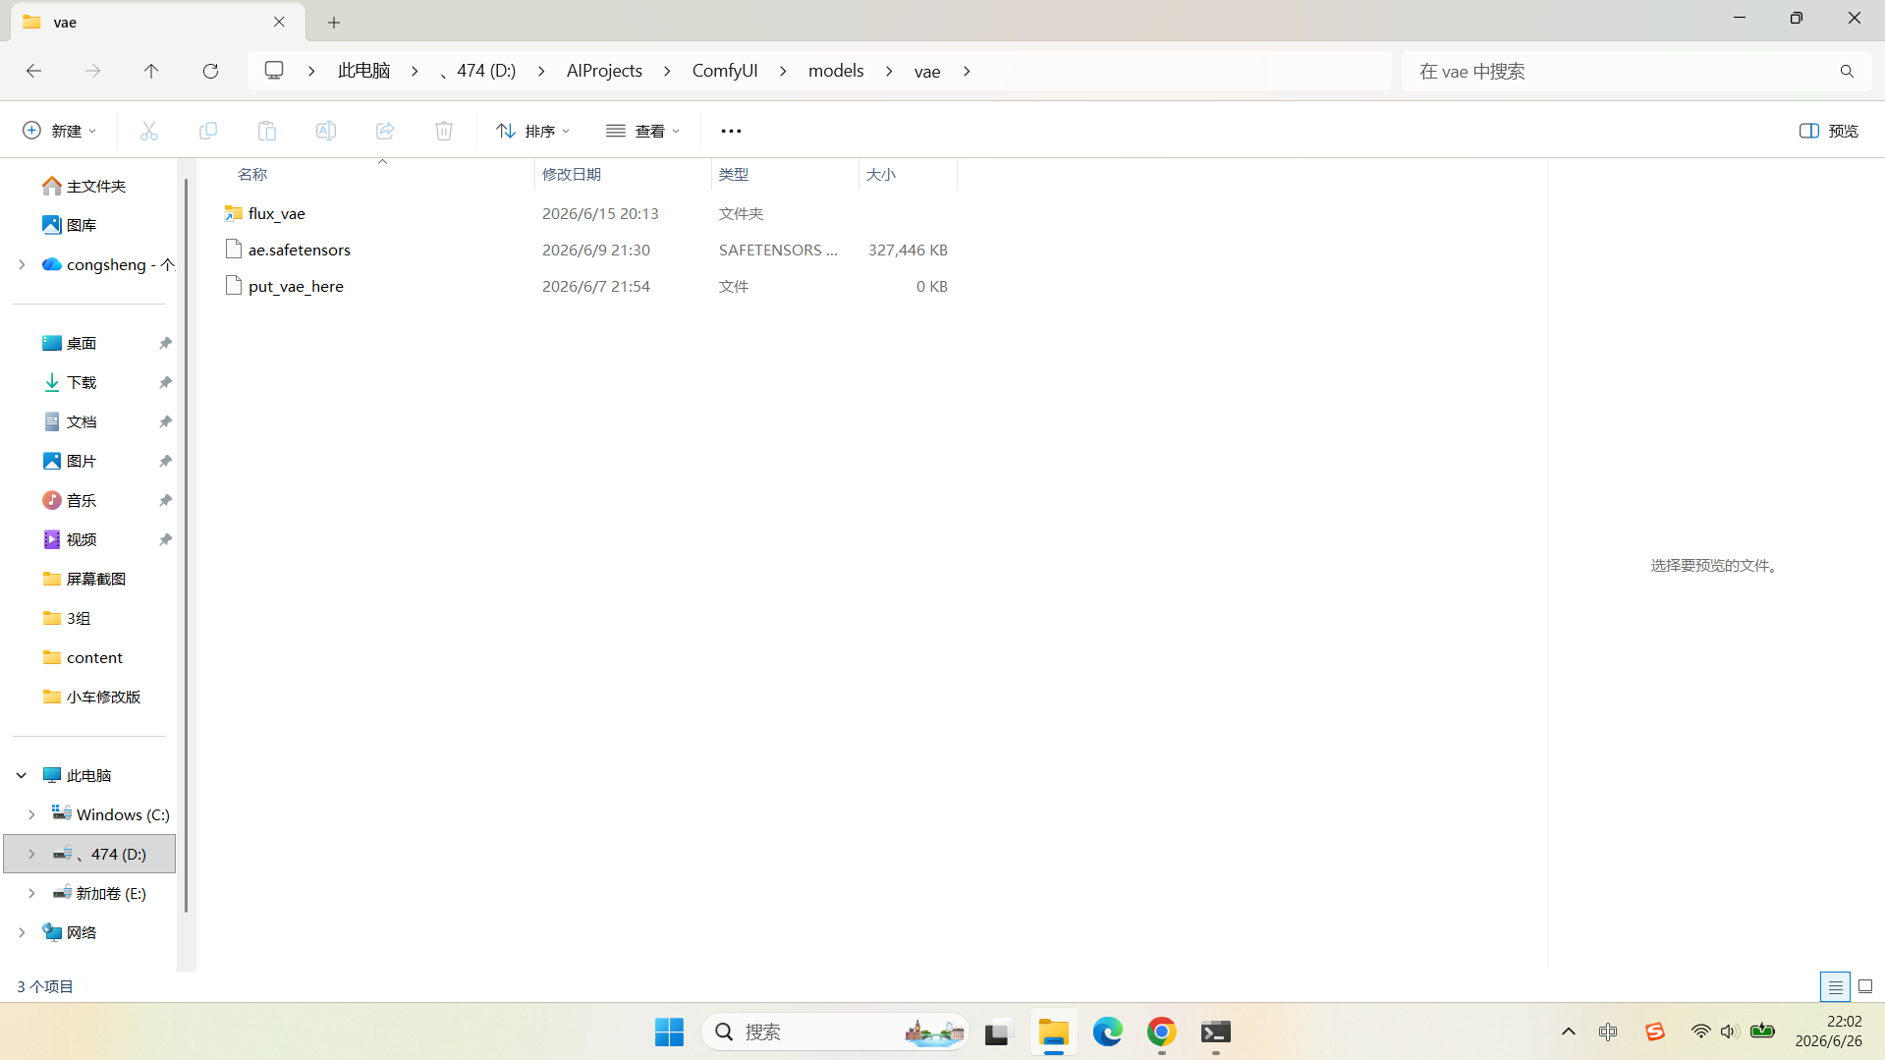Image resolution: width=1885 pixels, height=1060 pixels.
Task: Toggle the 预览 preview pane
Action: [x=1829, y=131]
